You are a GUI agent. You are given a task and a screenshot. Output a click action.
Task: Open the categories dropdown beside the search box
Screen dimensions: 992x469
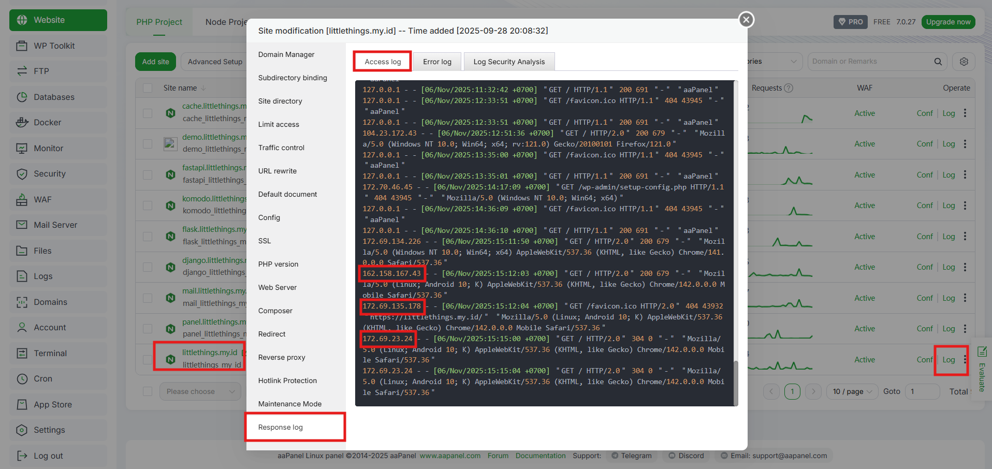click(x=774, y=62)
